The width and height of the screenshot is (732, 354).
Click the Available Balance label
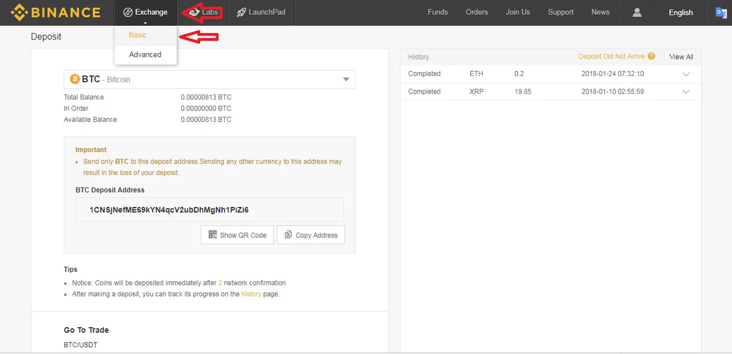(90, 120)
